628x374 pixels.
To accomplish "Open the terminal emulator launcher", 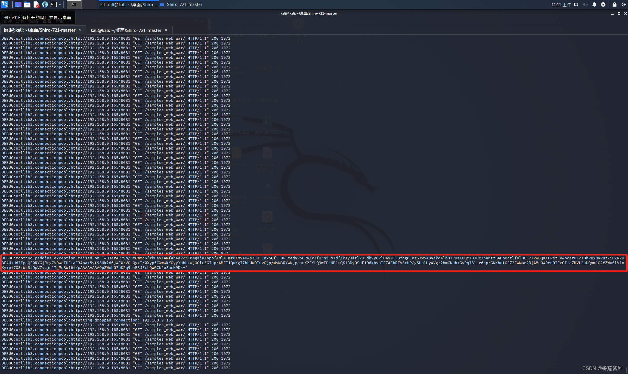I will 53,4.
